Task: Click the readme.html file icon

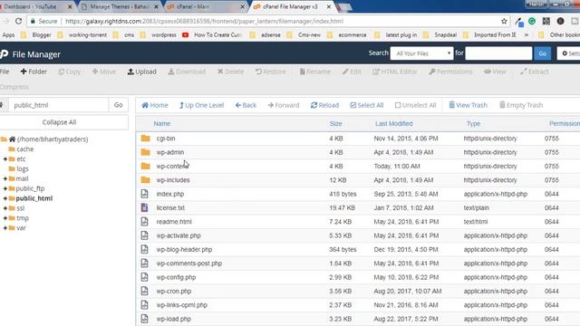Action: click(x=145, y=222)
